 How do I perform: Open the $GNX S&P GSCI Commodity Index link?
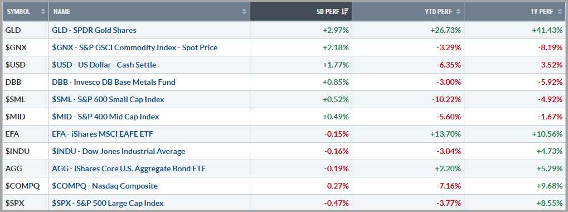(135, 47)
